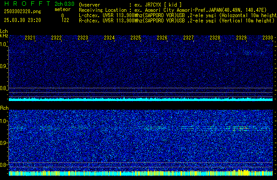This screenshot has height=180, width=277.
Task: Click the date stamp 25.03.30 23:20
Action: click(22, 20)
